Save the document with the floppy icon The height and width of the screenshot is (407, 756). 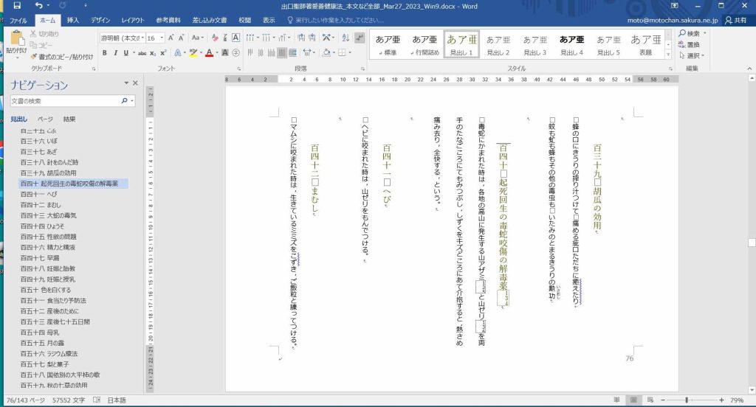click(17, 6)
